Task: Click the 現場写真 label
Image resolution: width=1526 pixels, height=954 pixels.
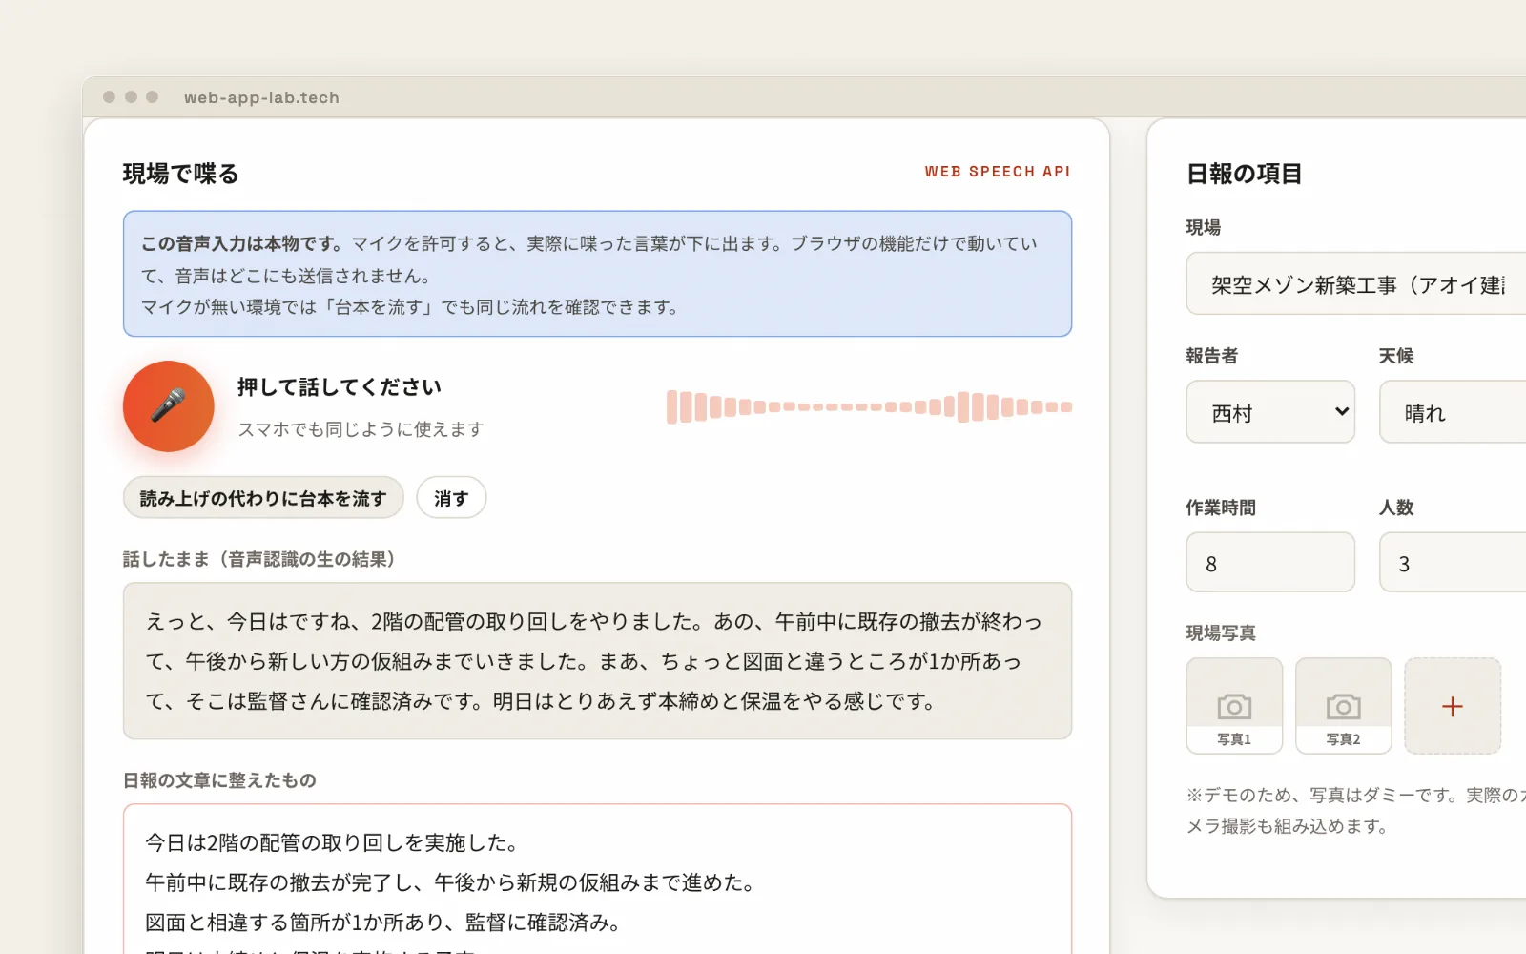Action: [1221, 633]
